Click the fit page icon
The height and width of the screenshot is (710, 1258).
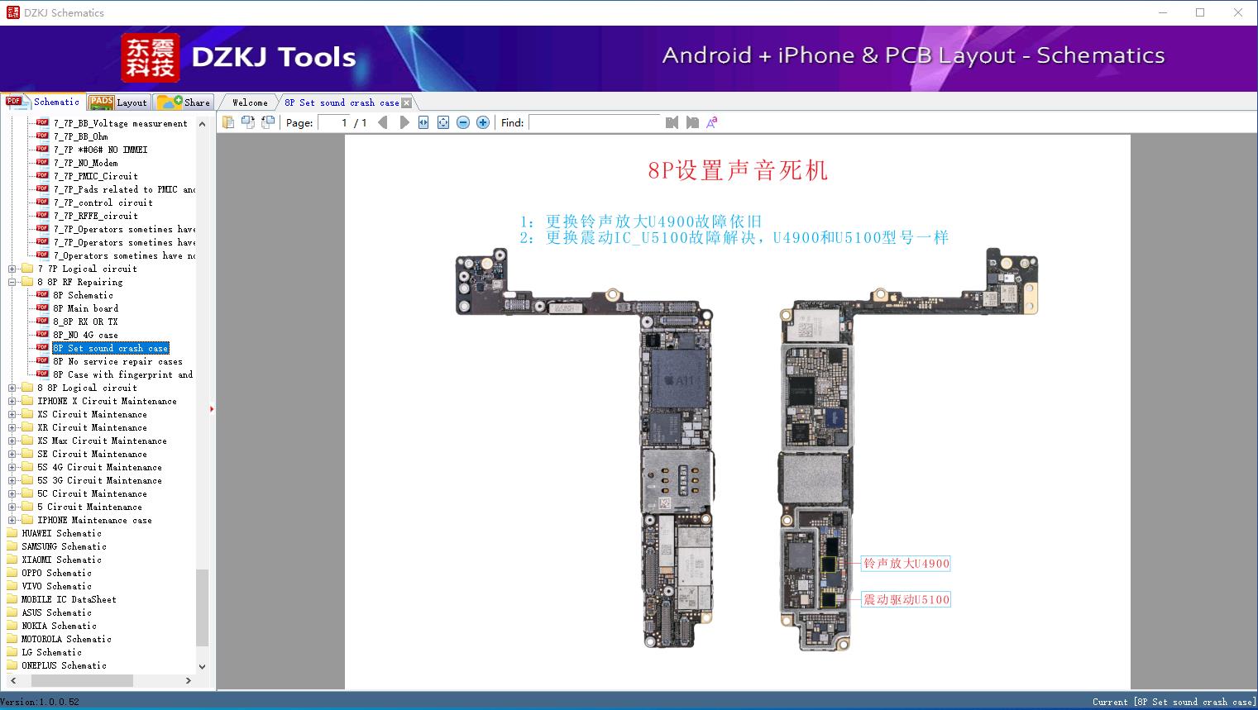pos(443,122)
